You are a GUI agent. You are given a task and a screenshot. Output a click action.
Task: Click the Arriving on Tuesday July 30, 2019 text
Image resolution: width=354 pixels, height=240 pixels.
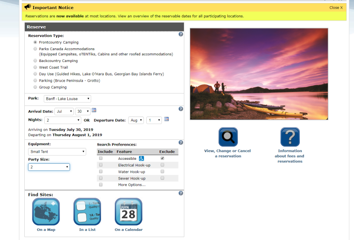click(61, 130)
